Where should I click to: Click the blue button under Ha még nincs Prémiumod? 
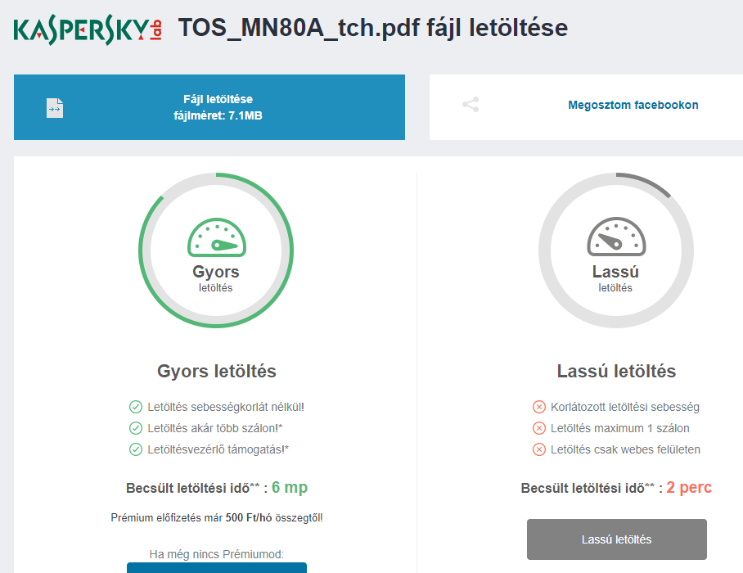(x=217, y=566)
